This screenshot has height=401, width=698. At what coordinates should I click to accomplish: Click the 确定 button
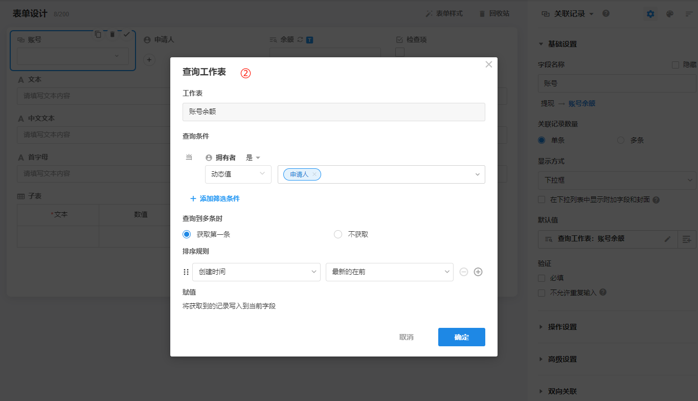coord(461,337)
